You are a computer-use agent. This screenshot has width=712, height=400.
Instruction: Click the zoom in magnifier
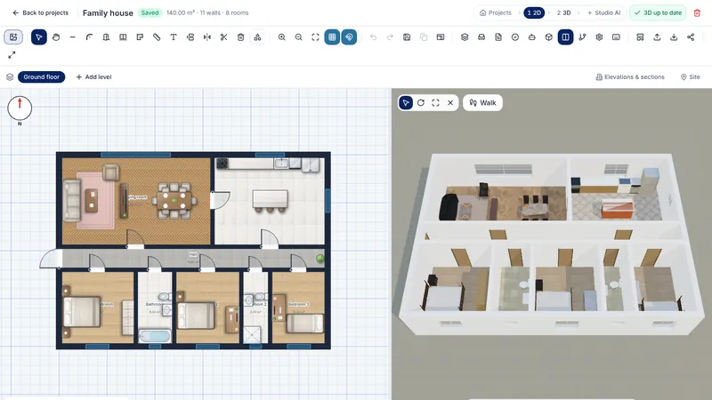[282, 37]
